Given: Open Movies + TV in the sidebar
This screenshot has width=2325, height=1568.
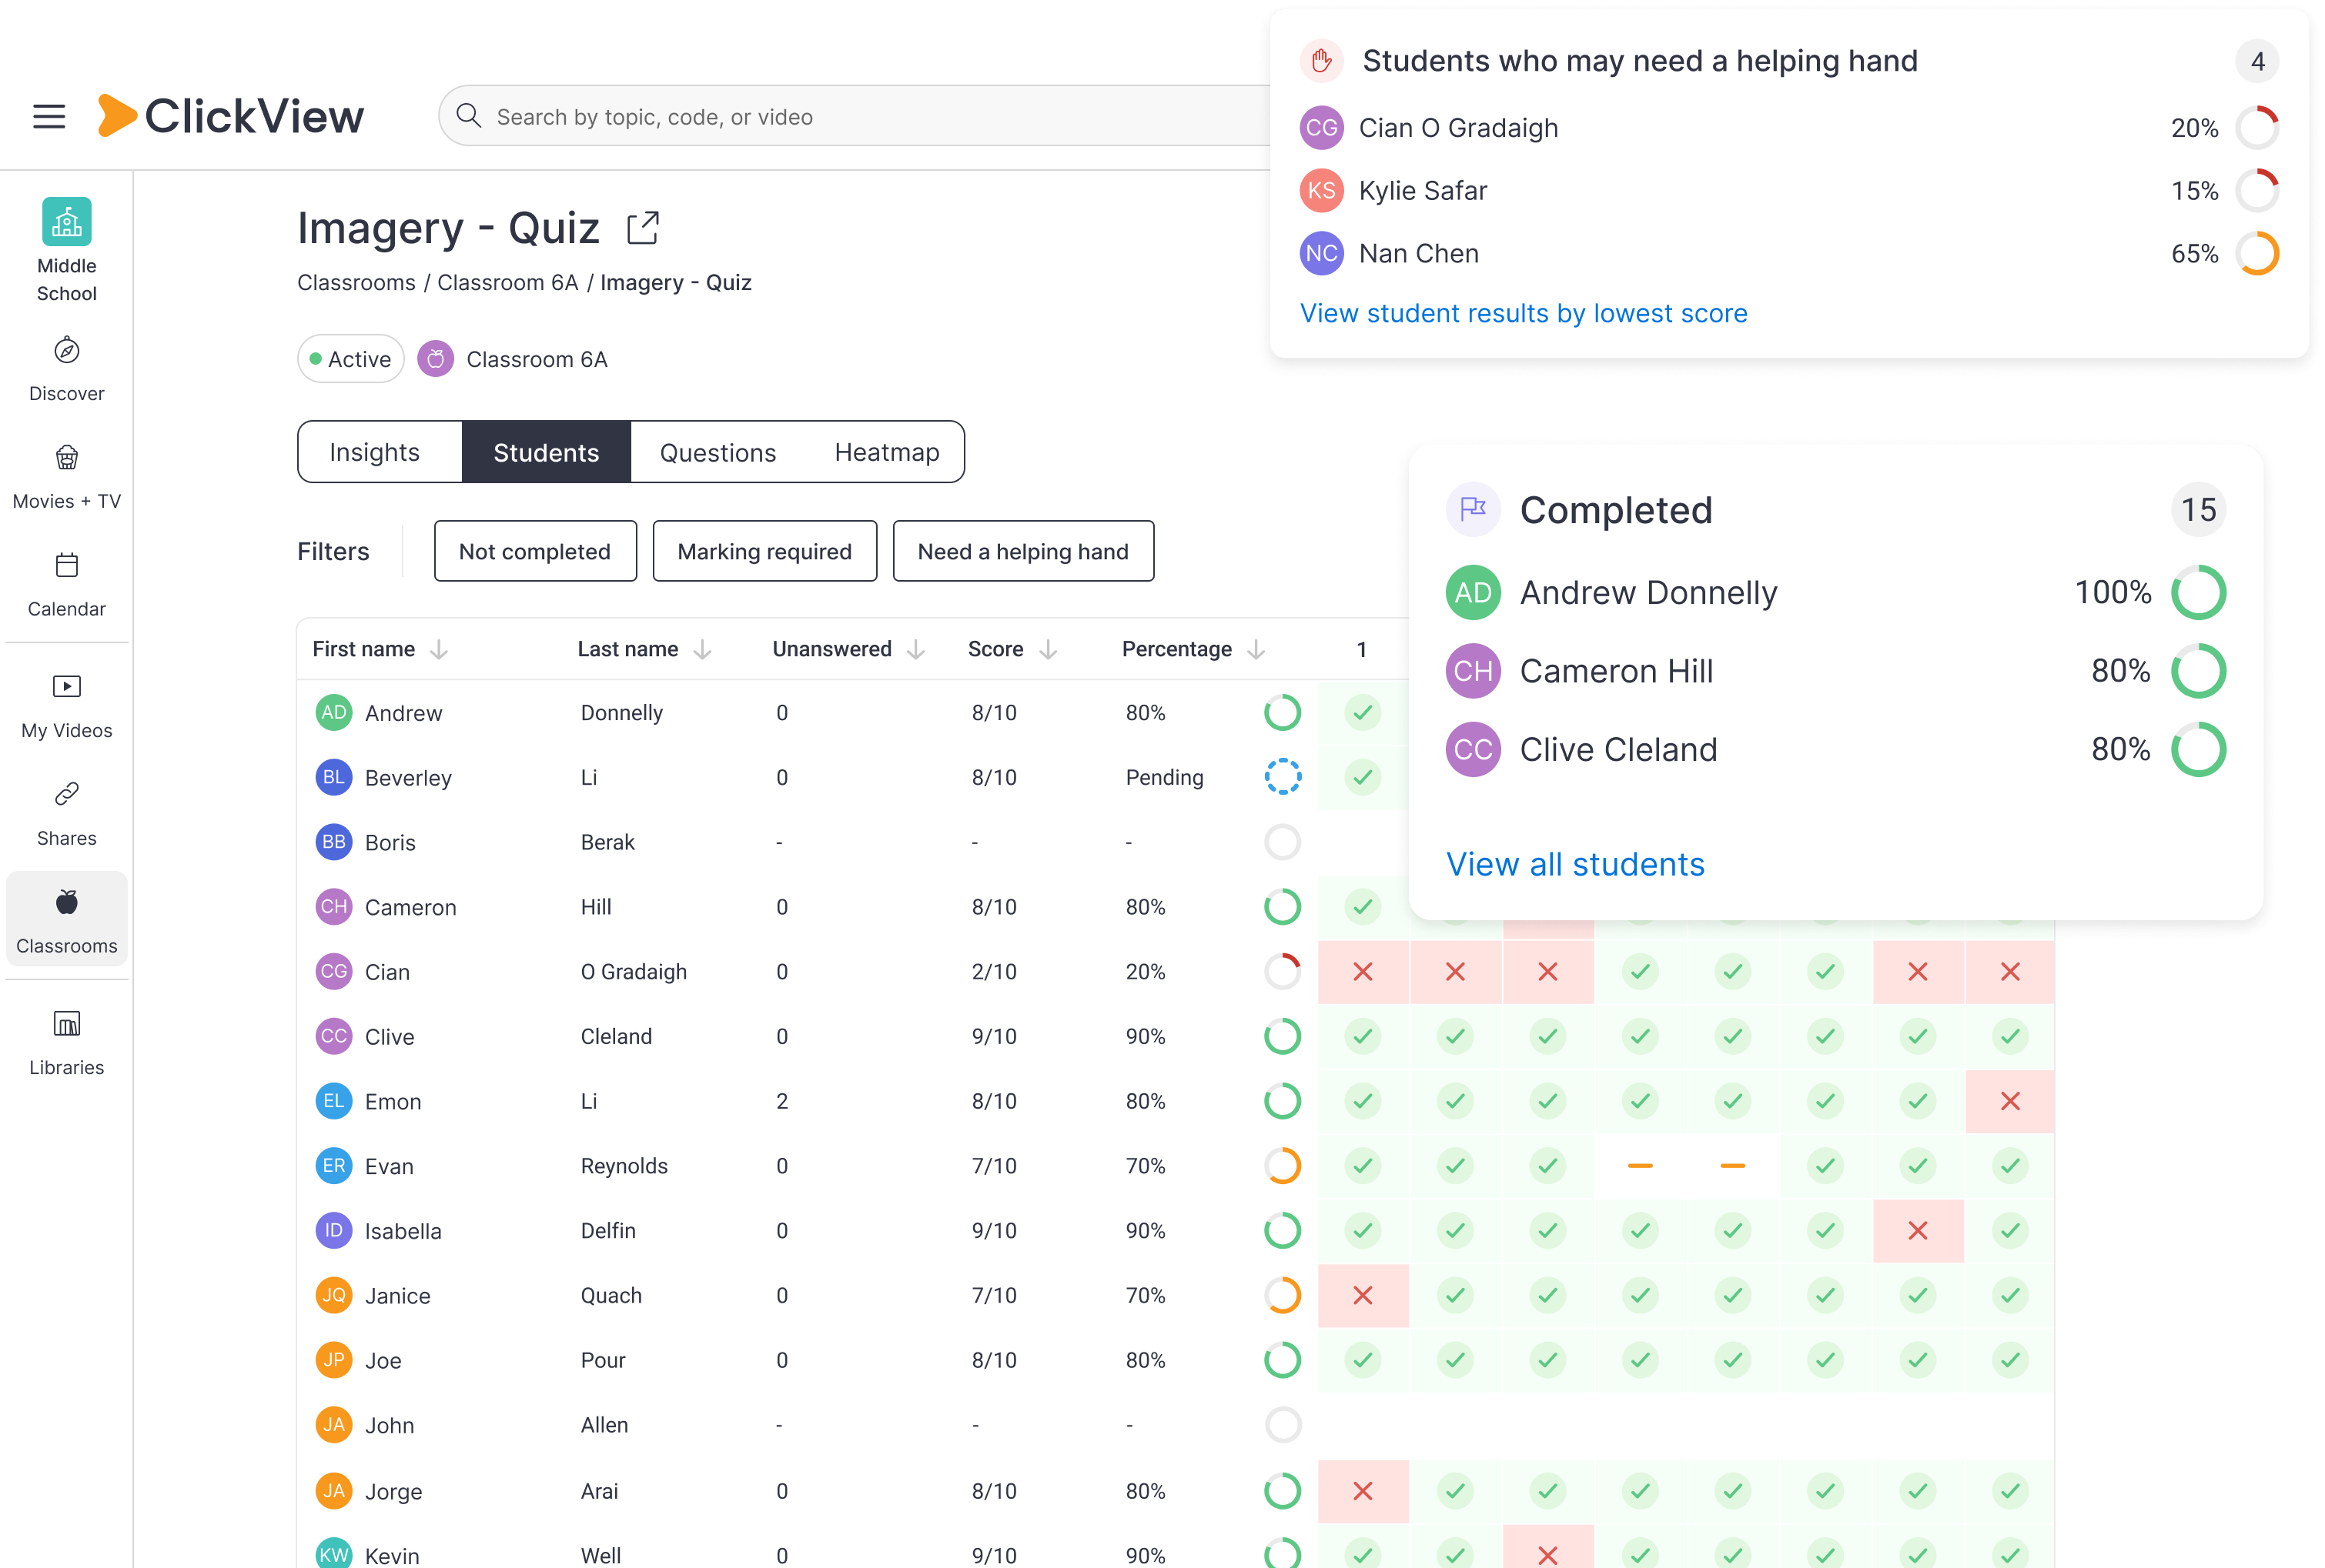Looking at the screenshot, I should tap(66, 477).
